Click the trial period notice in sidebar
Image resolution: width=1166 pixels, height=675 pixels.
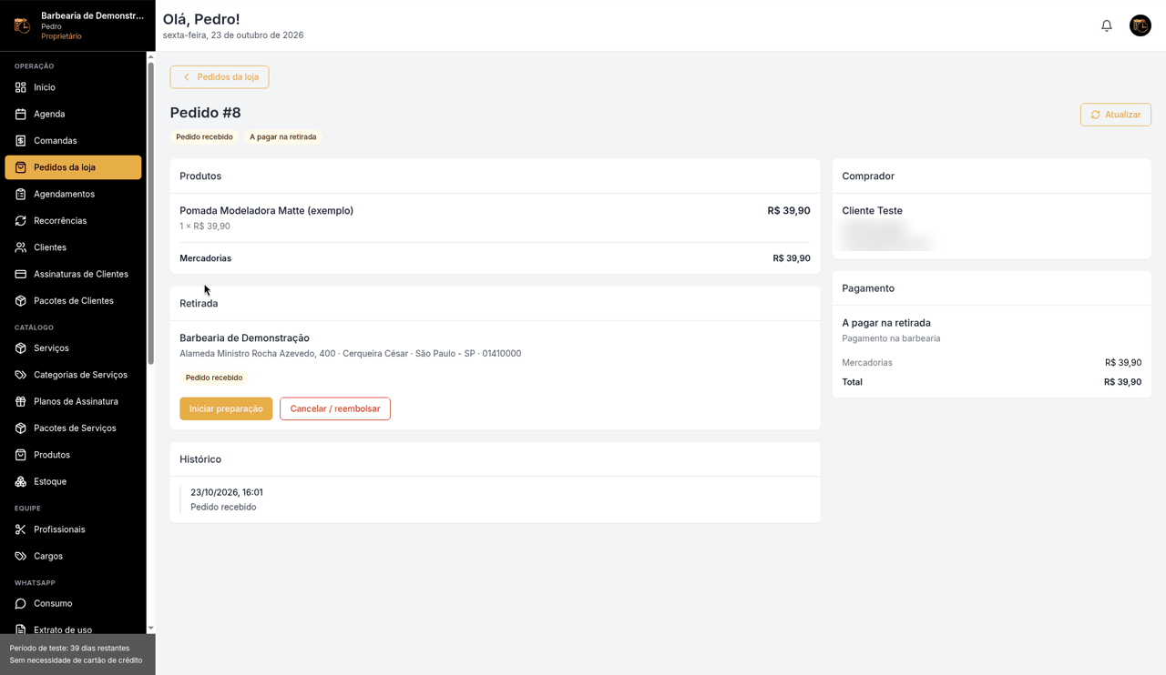pos(77,654)
